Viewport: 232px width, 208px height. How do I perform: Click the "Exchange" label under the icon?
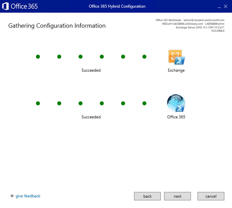176,70
